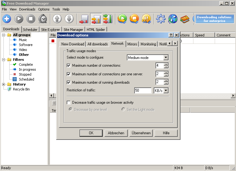Click the Restriction of traffic input field
Viewport: 236px width, 171px height.
coord(143,90)
